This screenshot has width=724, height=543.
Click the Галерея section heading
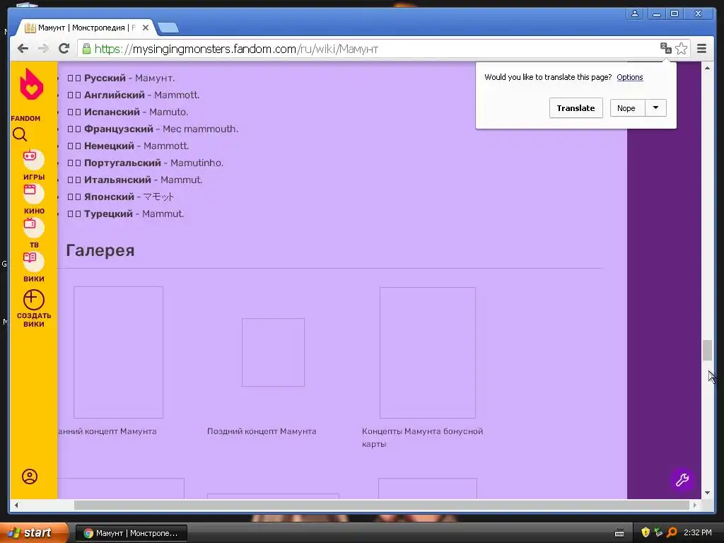click(x=100, y=250)
